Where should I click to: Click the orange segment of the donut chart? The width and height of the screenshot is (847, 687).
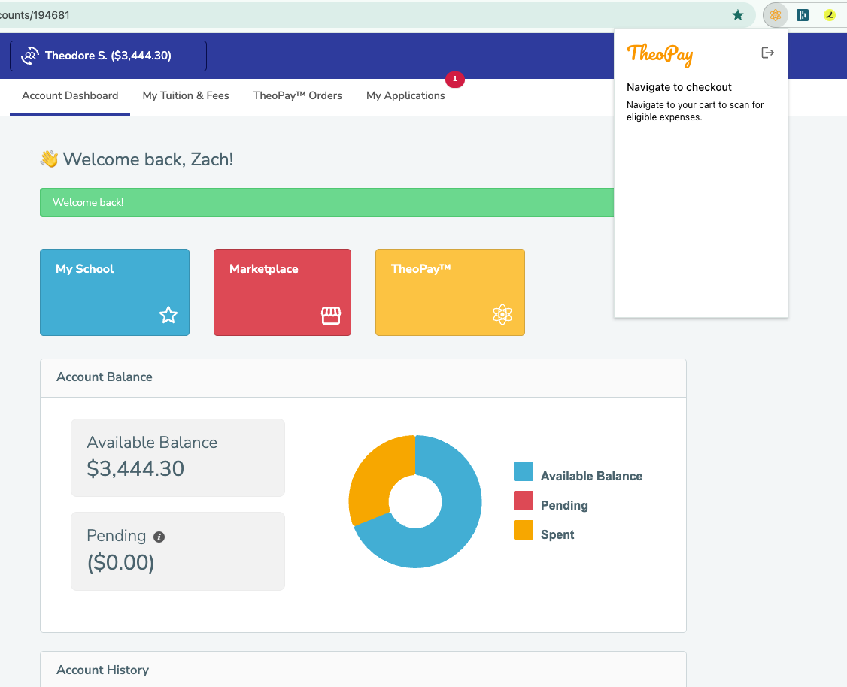378,475
